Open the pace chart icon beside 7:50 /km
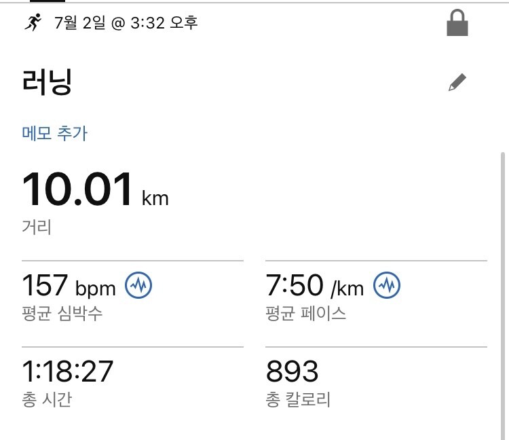The width and height of the screenshot is (509, 440). coord(387,285)
